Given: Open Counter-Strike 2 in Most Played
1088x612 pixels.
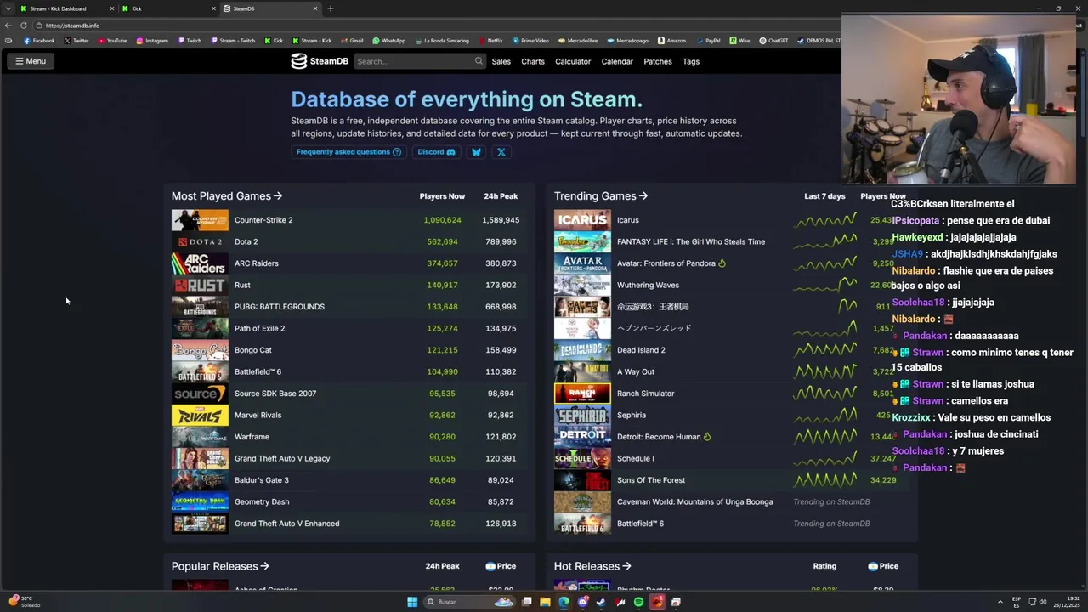Looking at the screenshot, I should click(x=263, y=220).
